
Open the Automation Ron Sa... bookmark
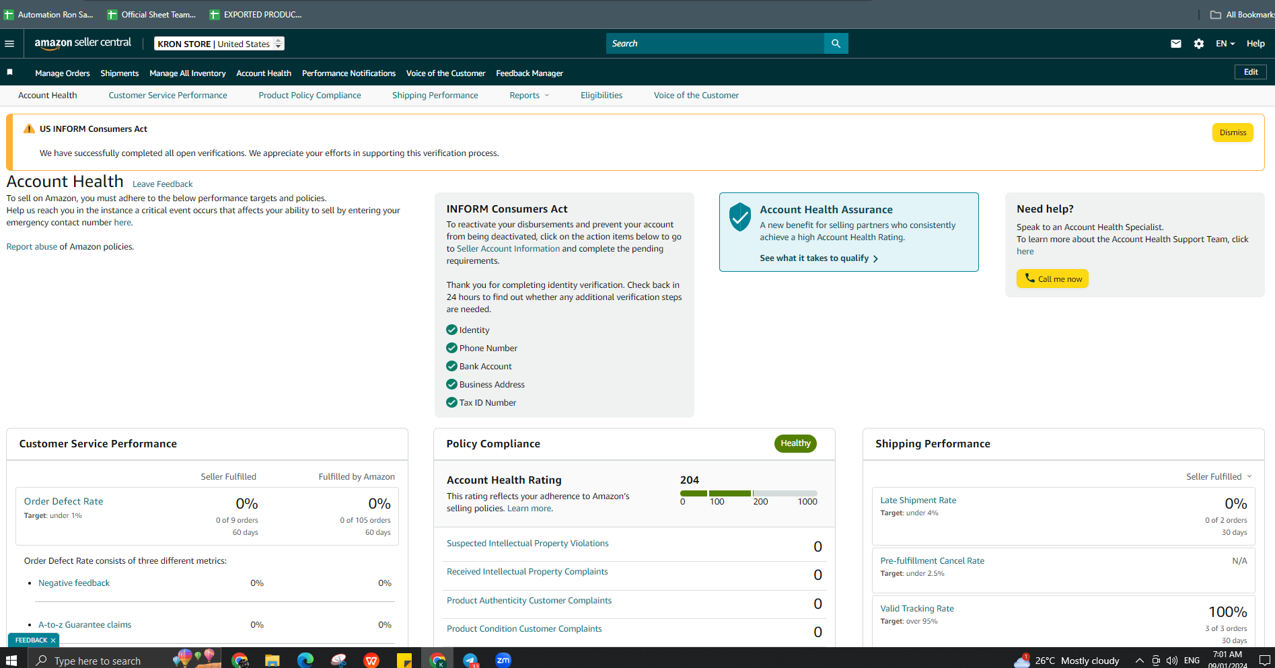pyautogui.click(x=48, y=14)
